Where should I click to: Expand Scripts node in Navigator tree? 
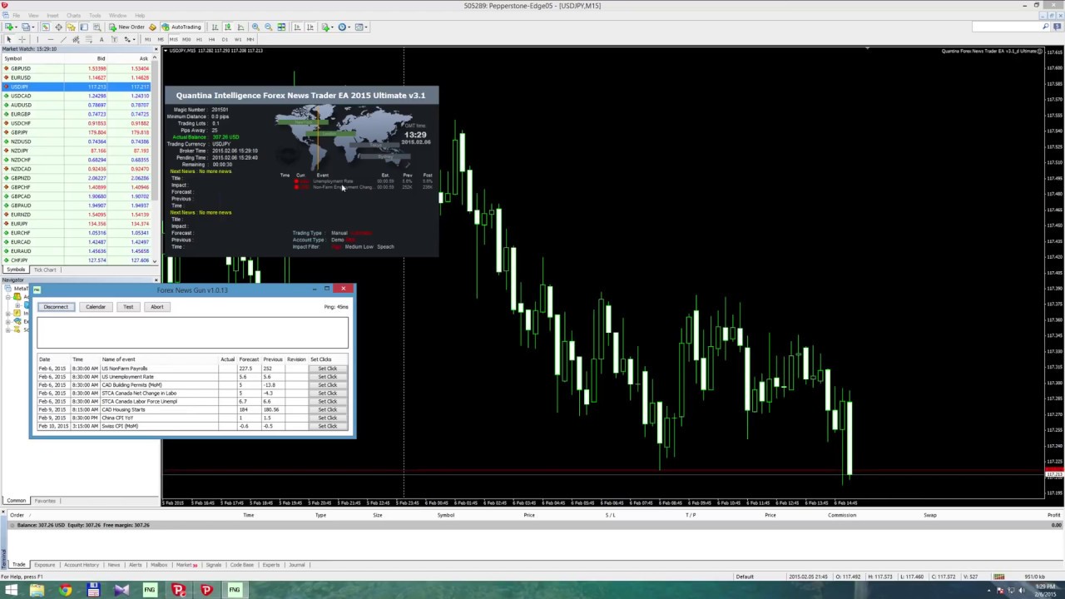tap(7, 330)
